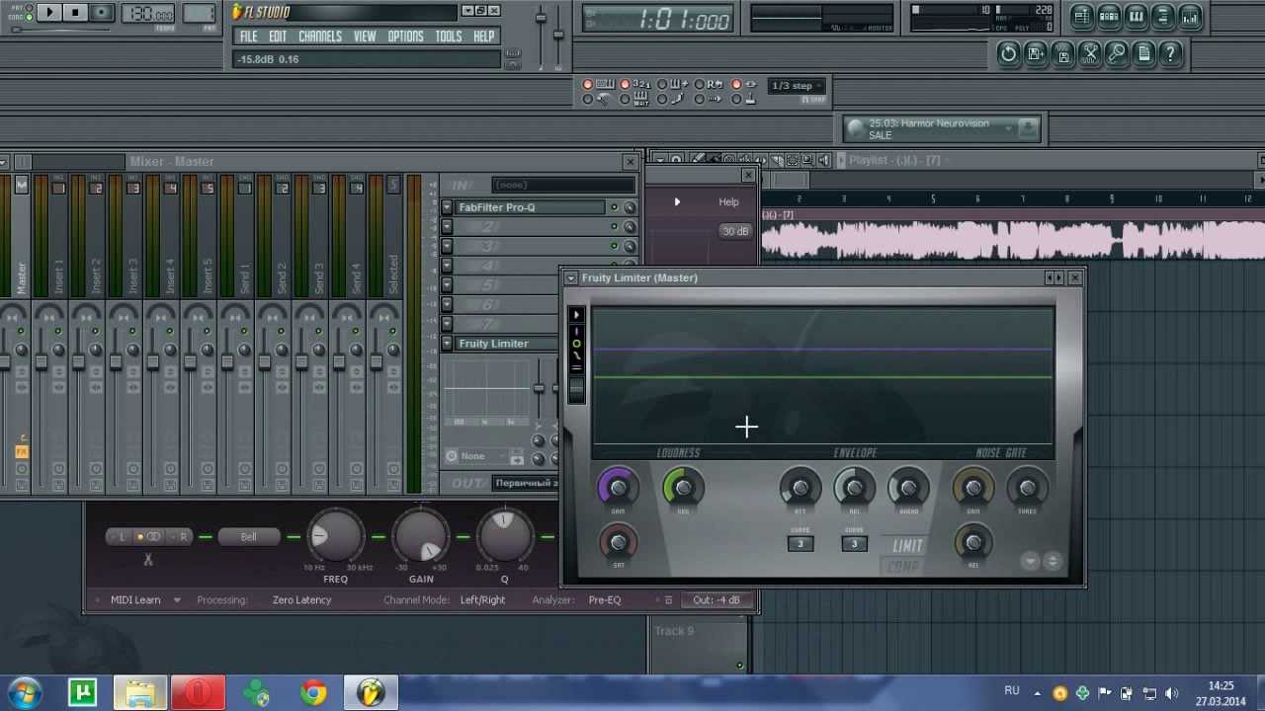
Task: Click the FL Studio taskbar icon
Action: [371, 694]
